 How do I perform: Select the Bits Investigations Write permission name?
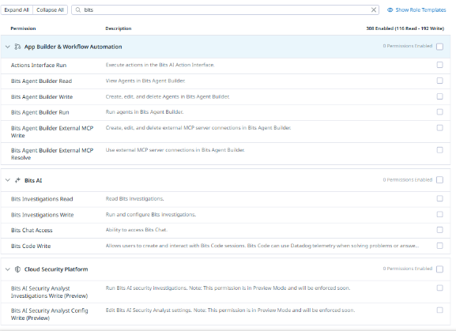(x=42, y=215)
